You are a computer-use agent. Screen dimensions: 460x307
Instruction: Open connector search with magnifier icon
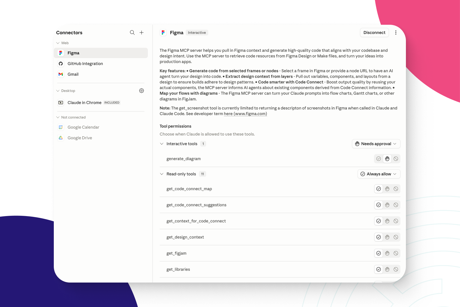pyautogui.click(x=132, y=33)
